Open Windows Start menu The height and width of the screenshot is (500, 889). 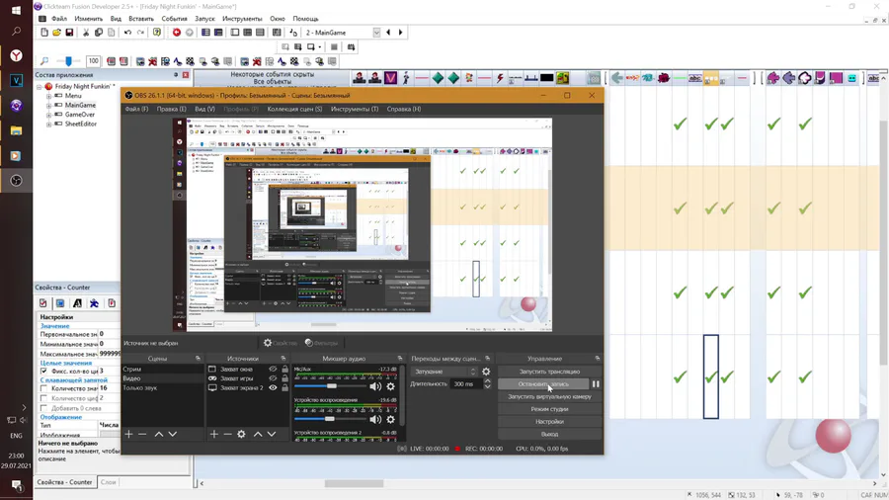[x=16, y=10]
